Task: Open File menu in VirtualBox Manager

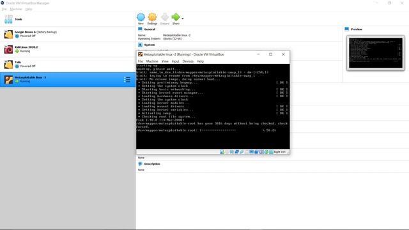Action: (4, 9)
